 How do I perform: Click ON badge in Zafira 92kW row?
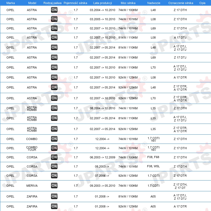coord(54,206)
